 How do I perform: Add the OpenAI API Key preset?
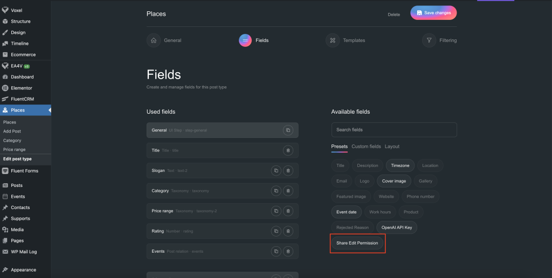(x=396, y=227)
